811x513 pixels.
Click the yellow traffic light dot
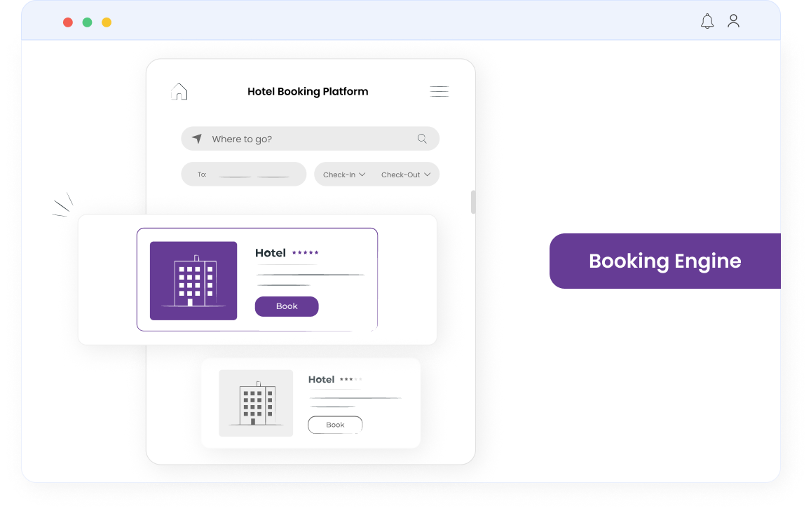106,22
